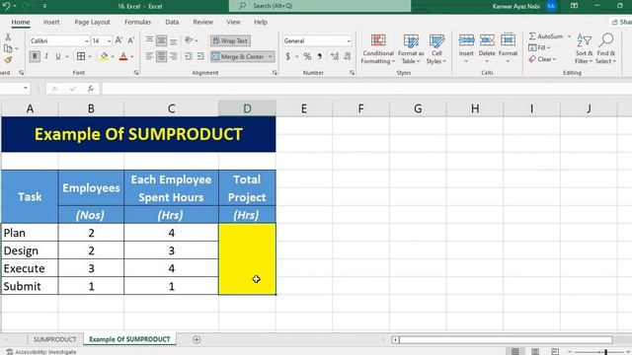Toggle Wrap Text
This screenshot has height=355, width=632.
click(x=230, y=40)
